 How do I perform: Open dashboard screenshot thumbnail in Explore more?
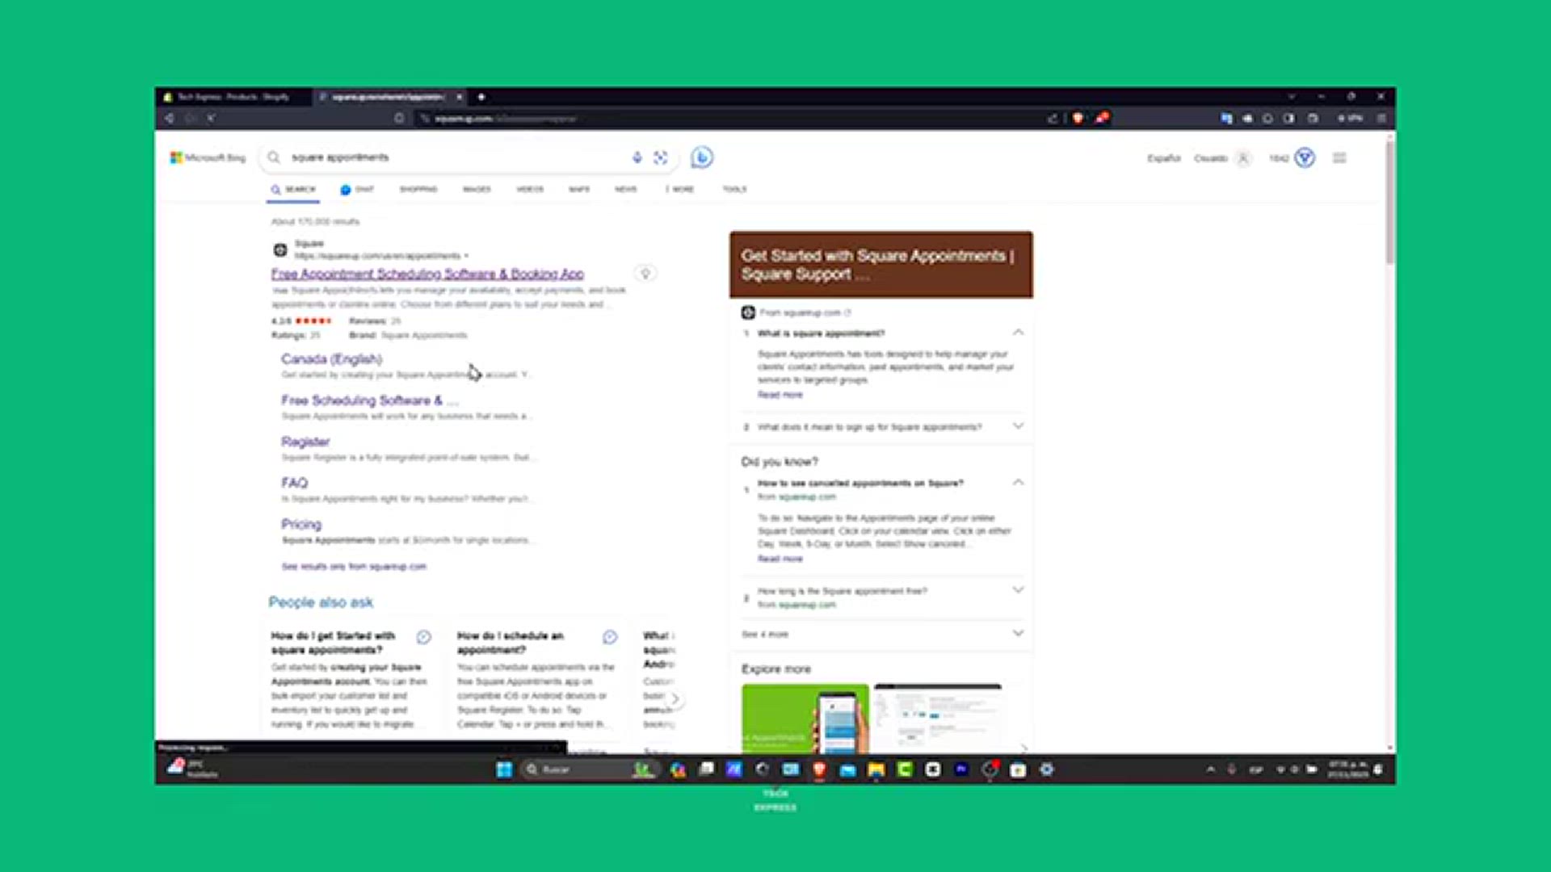pos(938,719)
